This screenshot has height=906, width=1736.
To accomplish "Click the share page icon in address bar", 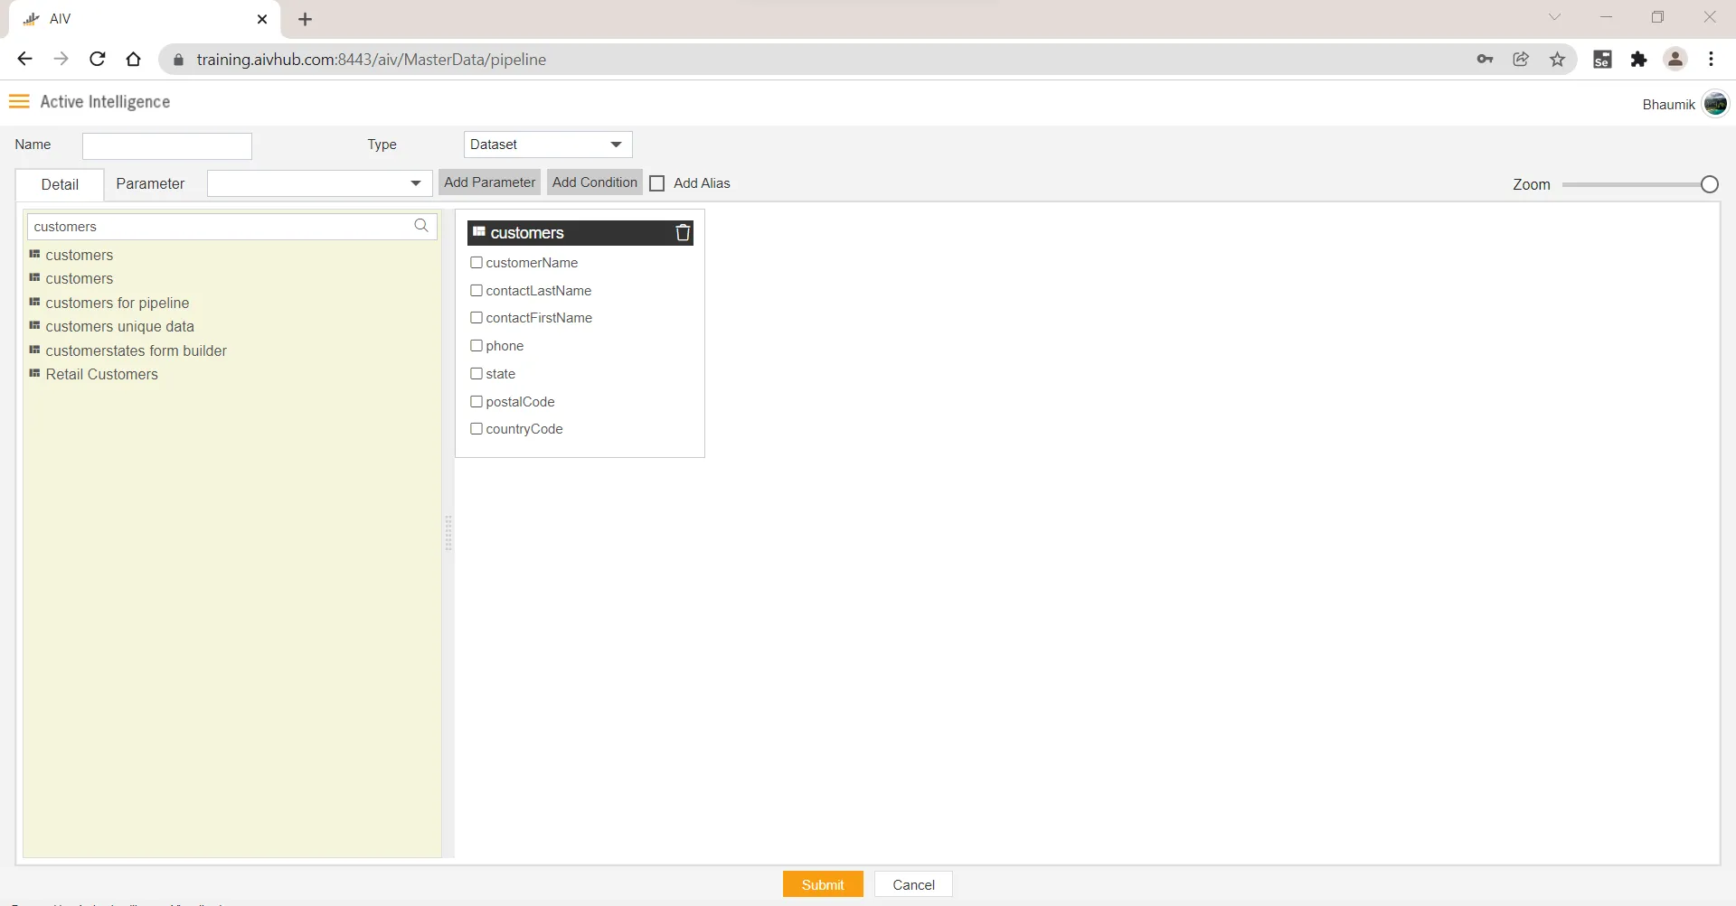I will tap(1521, 60).
